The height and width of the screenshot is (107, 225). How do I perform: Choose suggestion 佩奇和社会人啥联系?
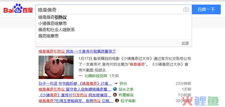pyautogui.click(x=114, y=30)
